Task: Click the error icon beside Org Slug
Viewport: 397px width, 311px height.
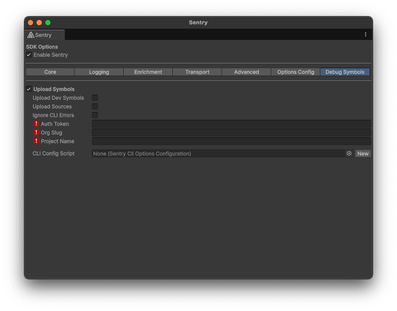Action: pos(37,132)
